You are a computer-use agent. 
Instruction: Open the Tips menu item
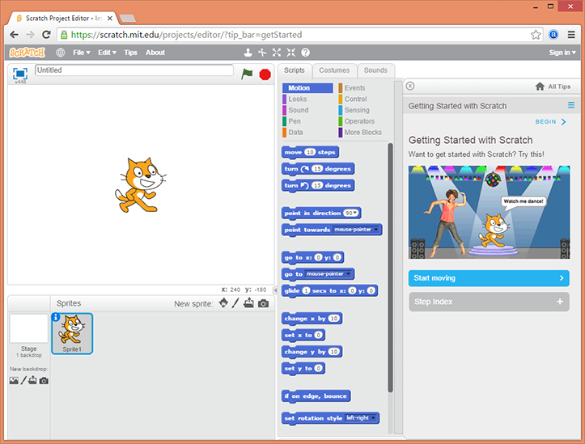130,53
